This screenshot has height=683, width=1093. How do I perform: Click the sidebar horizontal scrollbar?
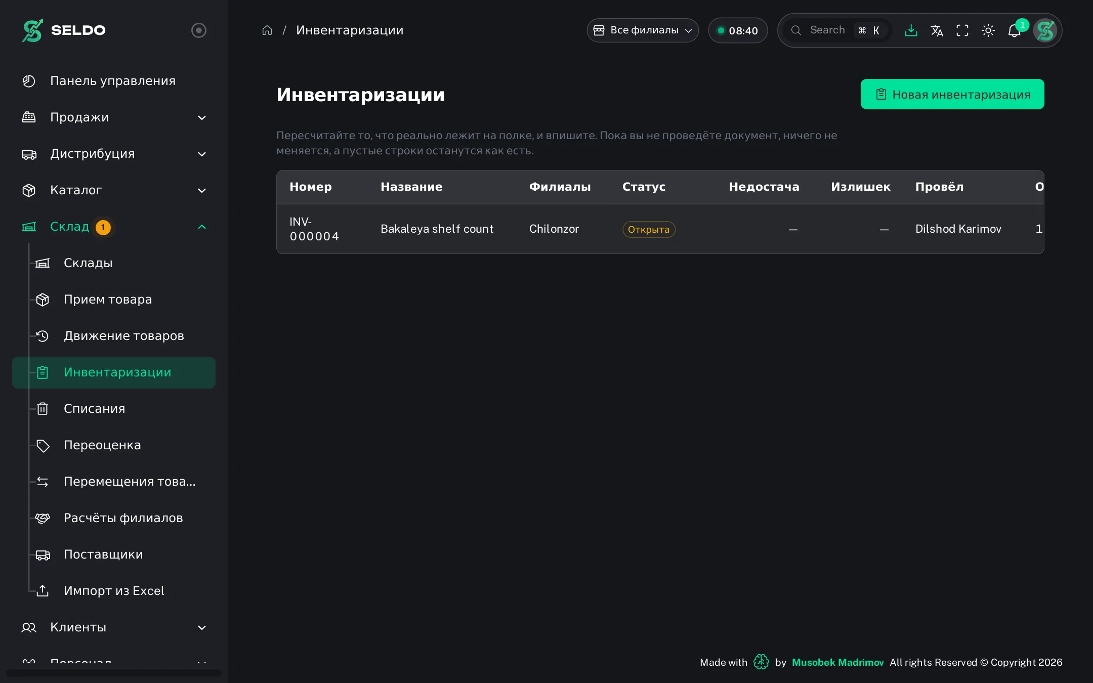point(114,673)
